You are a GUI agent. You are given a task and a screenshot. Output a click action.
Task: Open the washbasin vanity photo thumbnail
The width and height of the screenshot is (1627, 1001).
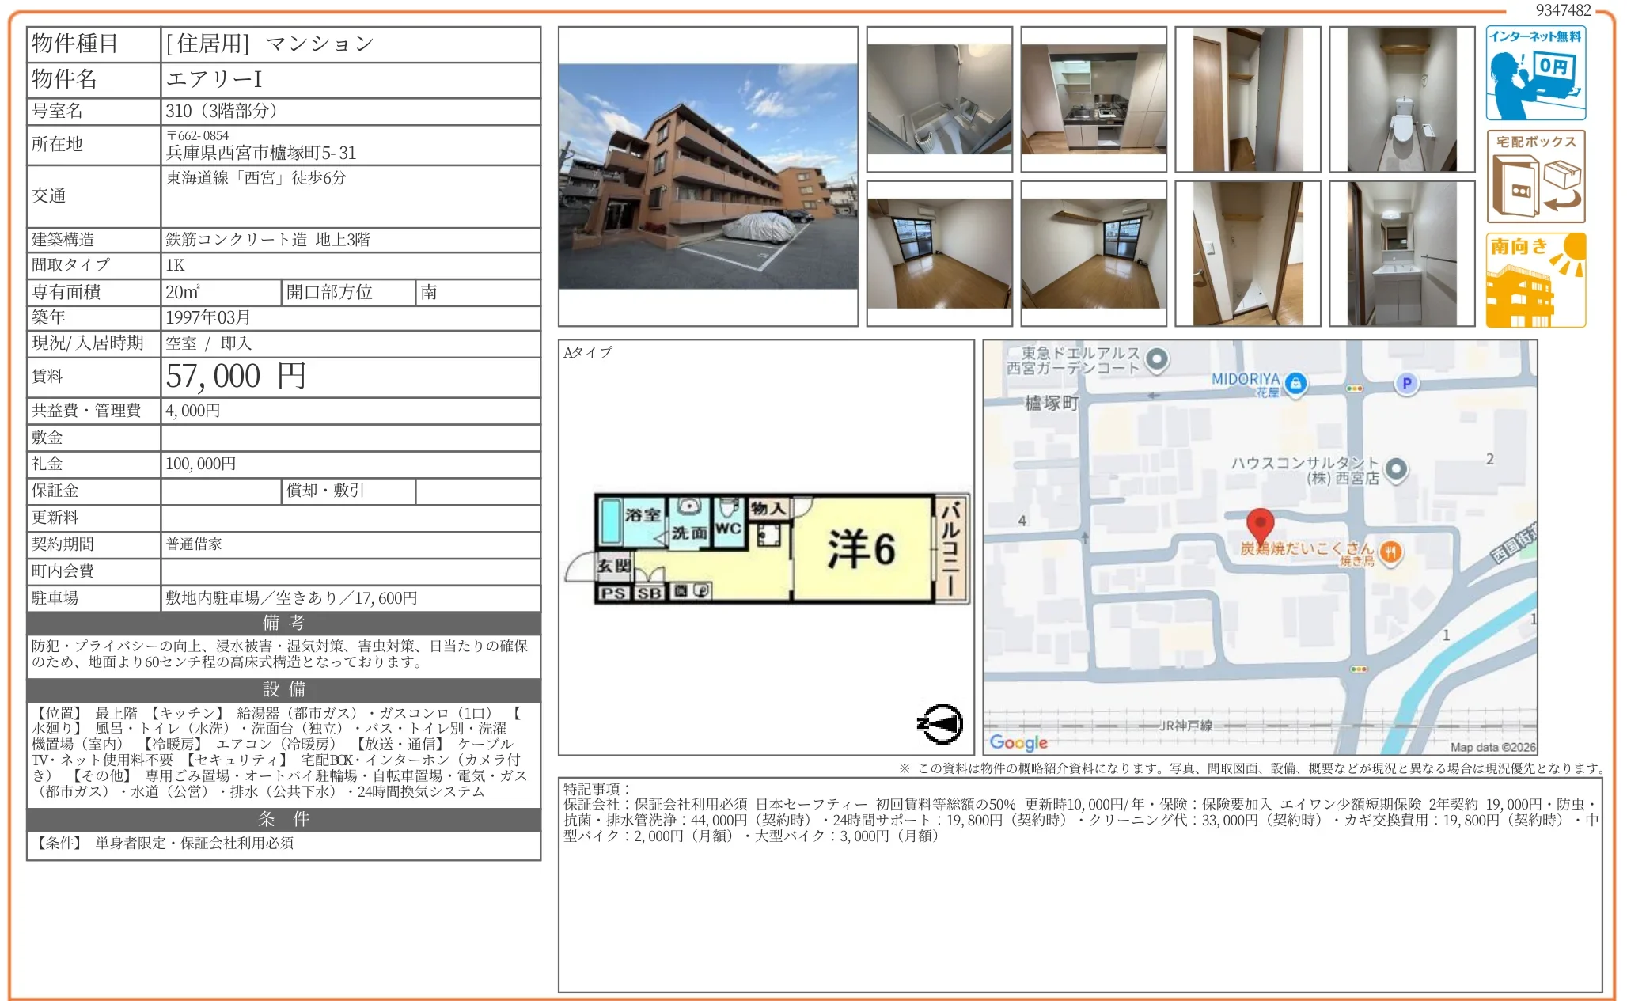point(1401,253)
